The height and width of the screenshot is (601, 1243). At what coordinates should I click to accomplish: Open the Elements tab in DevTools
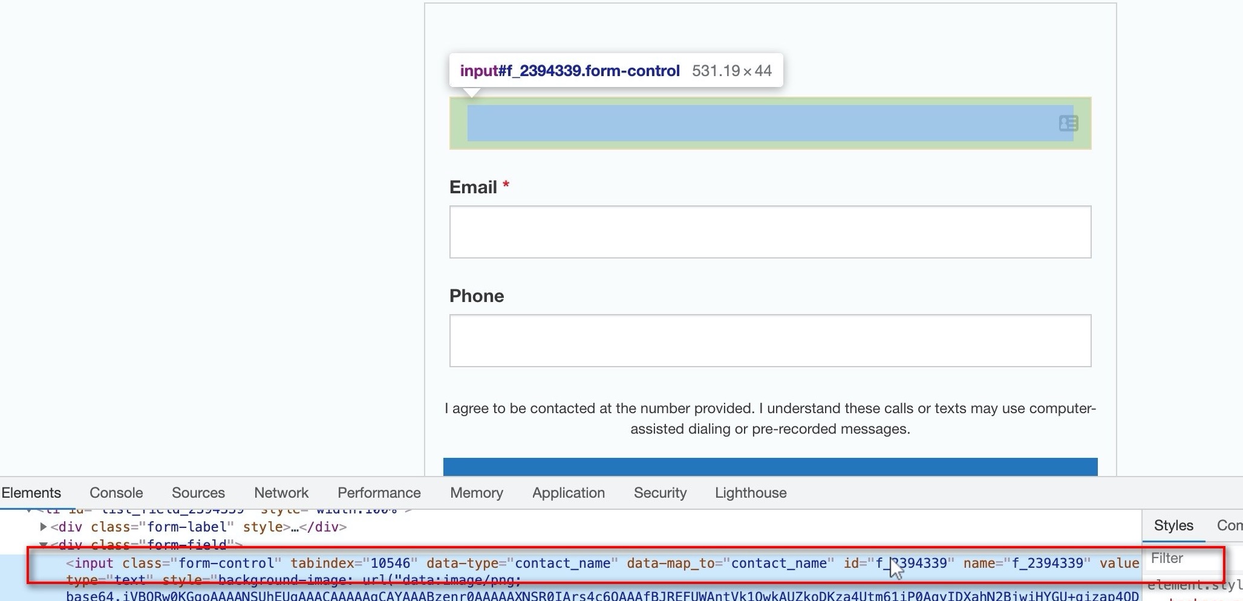[31, 493]
